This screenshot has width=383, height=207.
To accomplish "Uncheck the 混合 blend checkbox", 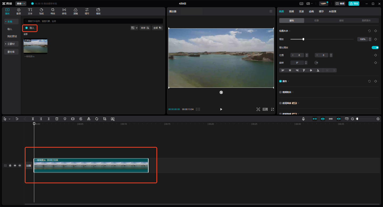I will click(x=280, y=81).
